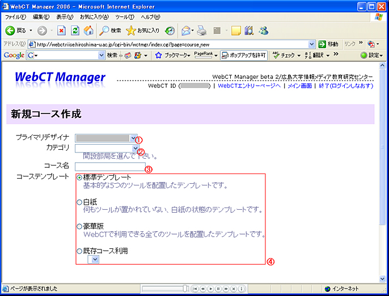Click the 終了(ログインしなおす) logout link
389x296 pixels.
tap(346, 86)
